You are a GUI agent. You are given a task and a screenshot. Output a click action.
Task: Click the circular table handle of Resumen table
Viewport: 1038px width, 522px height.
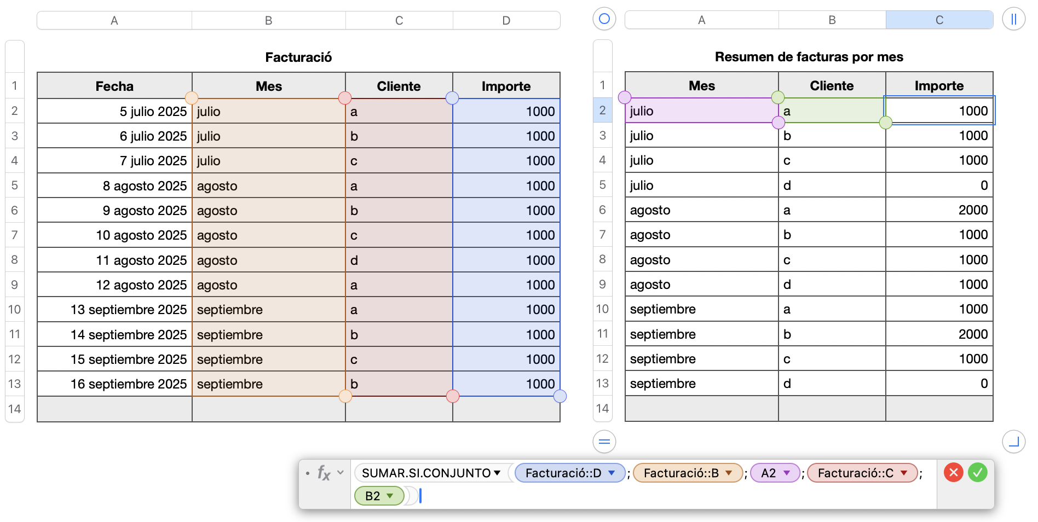(x=604, y=19)
